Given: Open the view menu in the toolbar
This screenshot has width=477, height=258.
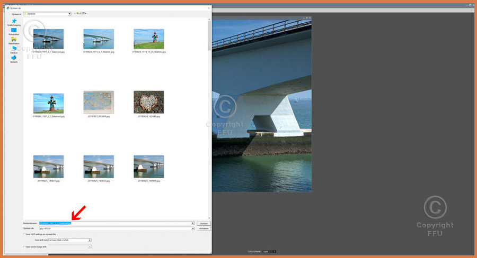Looking at the screenshot, I should 84,13.
